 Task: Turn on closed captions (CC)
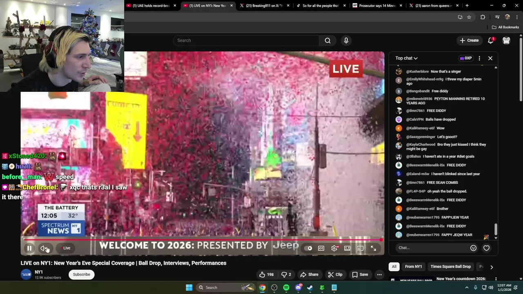coord(321,248)
